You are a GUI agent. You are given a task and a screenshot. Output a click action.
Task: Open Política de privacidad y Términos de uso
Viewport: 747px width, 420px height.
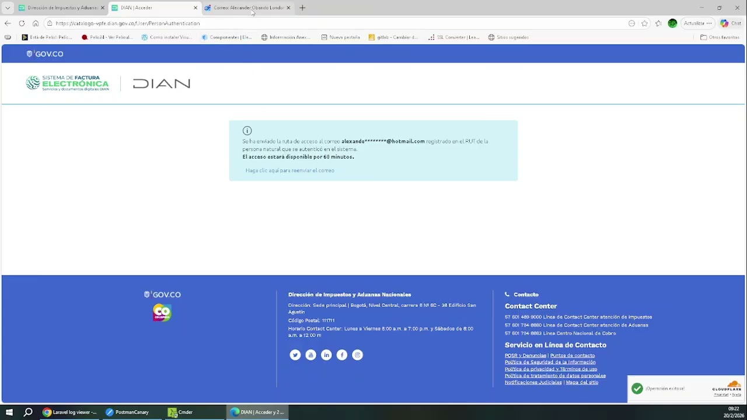(551, 369)
